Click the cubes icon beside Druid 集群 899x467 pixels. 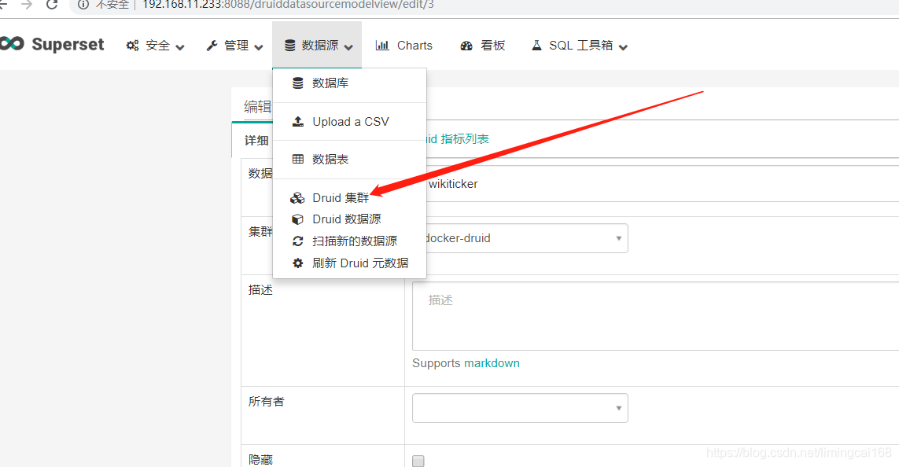[297, 198]
